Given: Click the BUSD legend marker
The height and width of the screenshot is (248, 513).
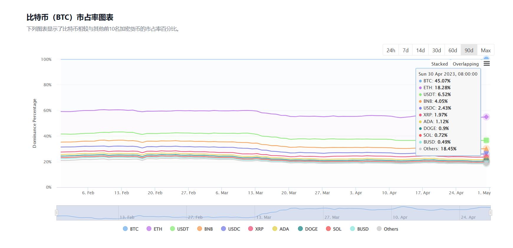Looking at the screenshot, I should [352, 229].
